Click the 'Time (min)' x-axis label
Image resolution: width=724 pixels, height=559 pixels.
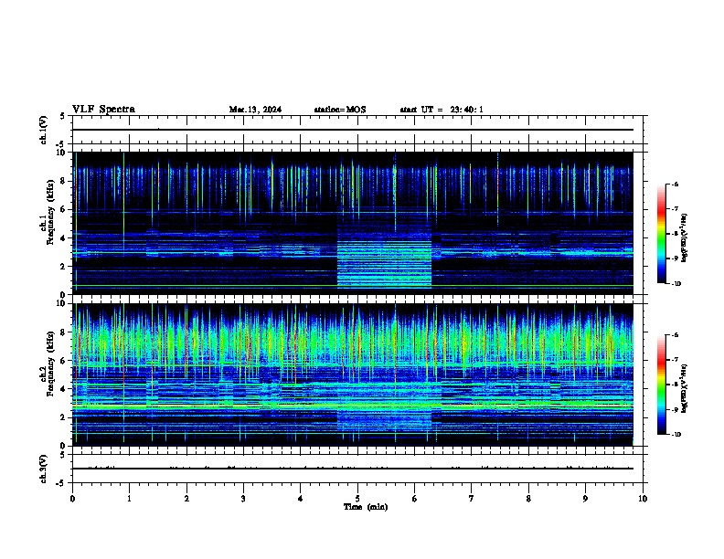coord(366,507)
